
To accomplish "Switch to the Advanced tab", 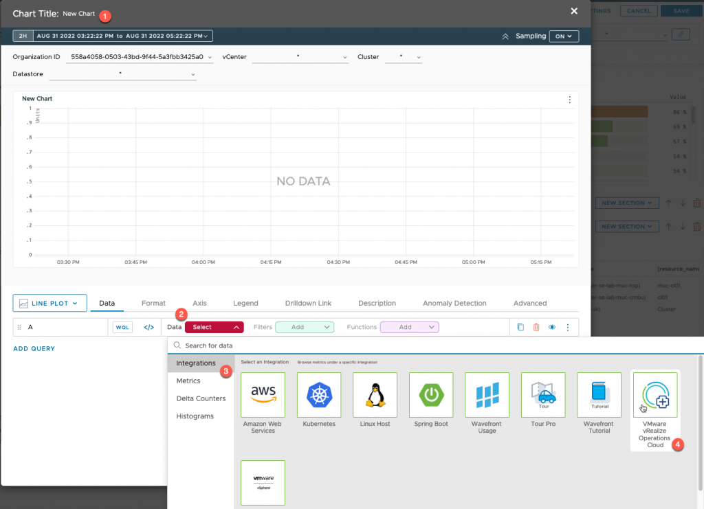I will coord(530,303).
